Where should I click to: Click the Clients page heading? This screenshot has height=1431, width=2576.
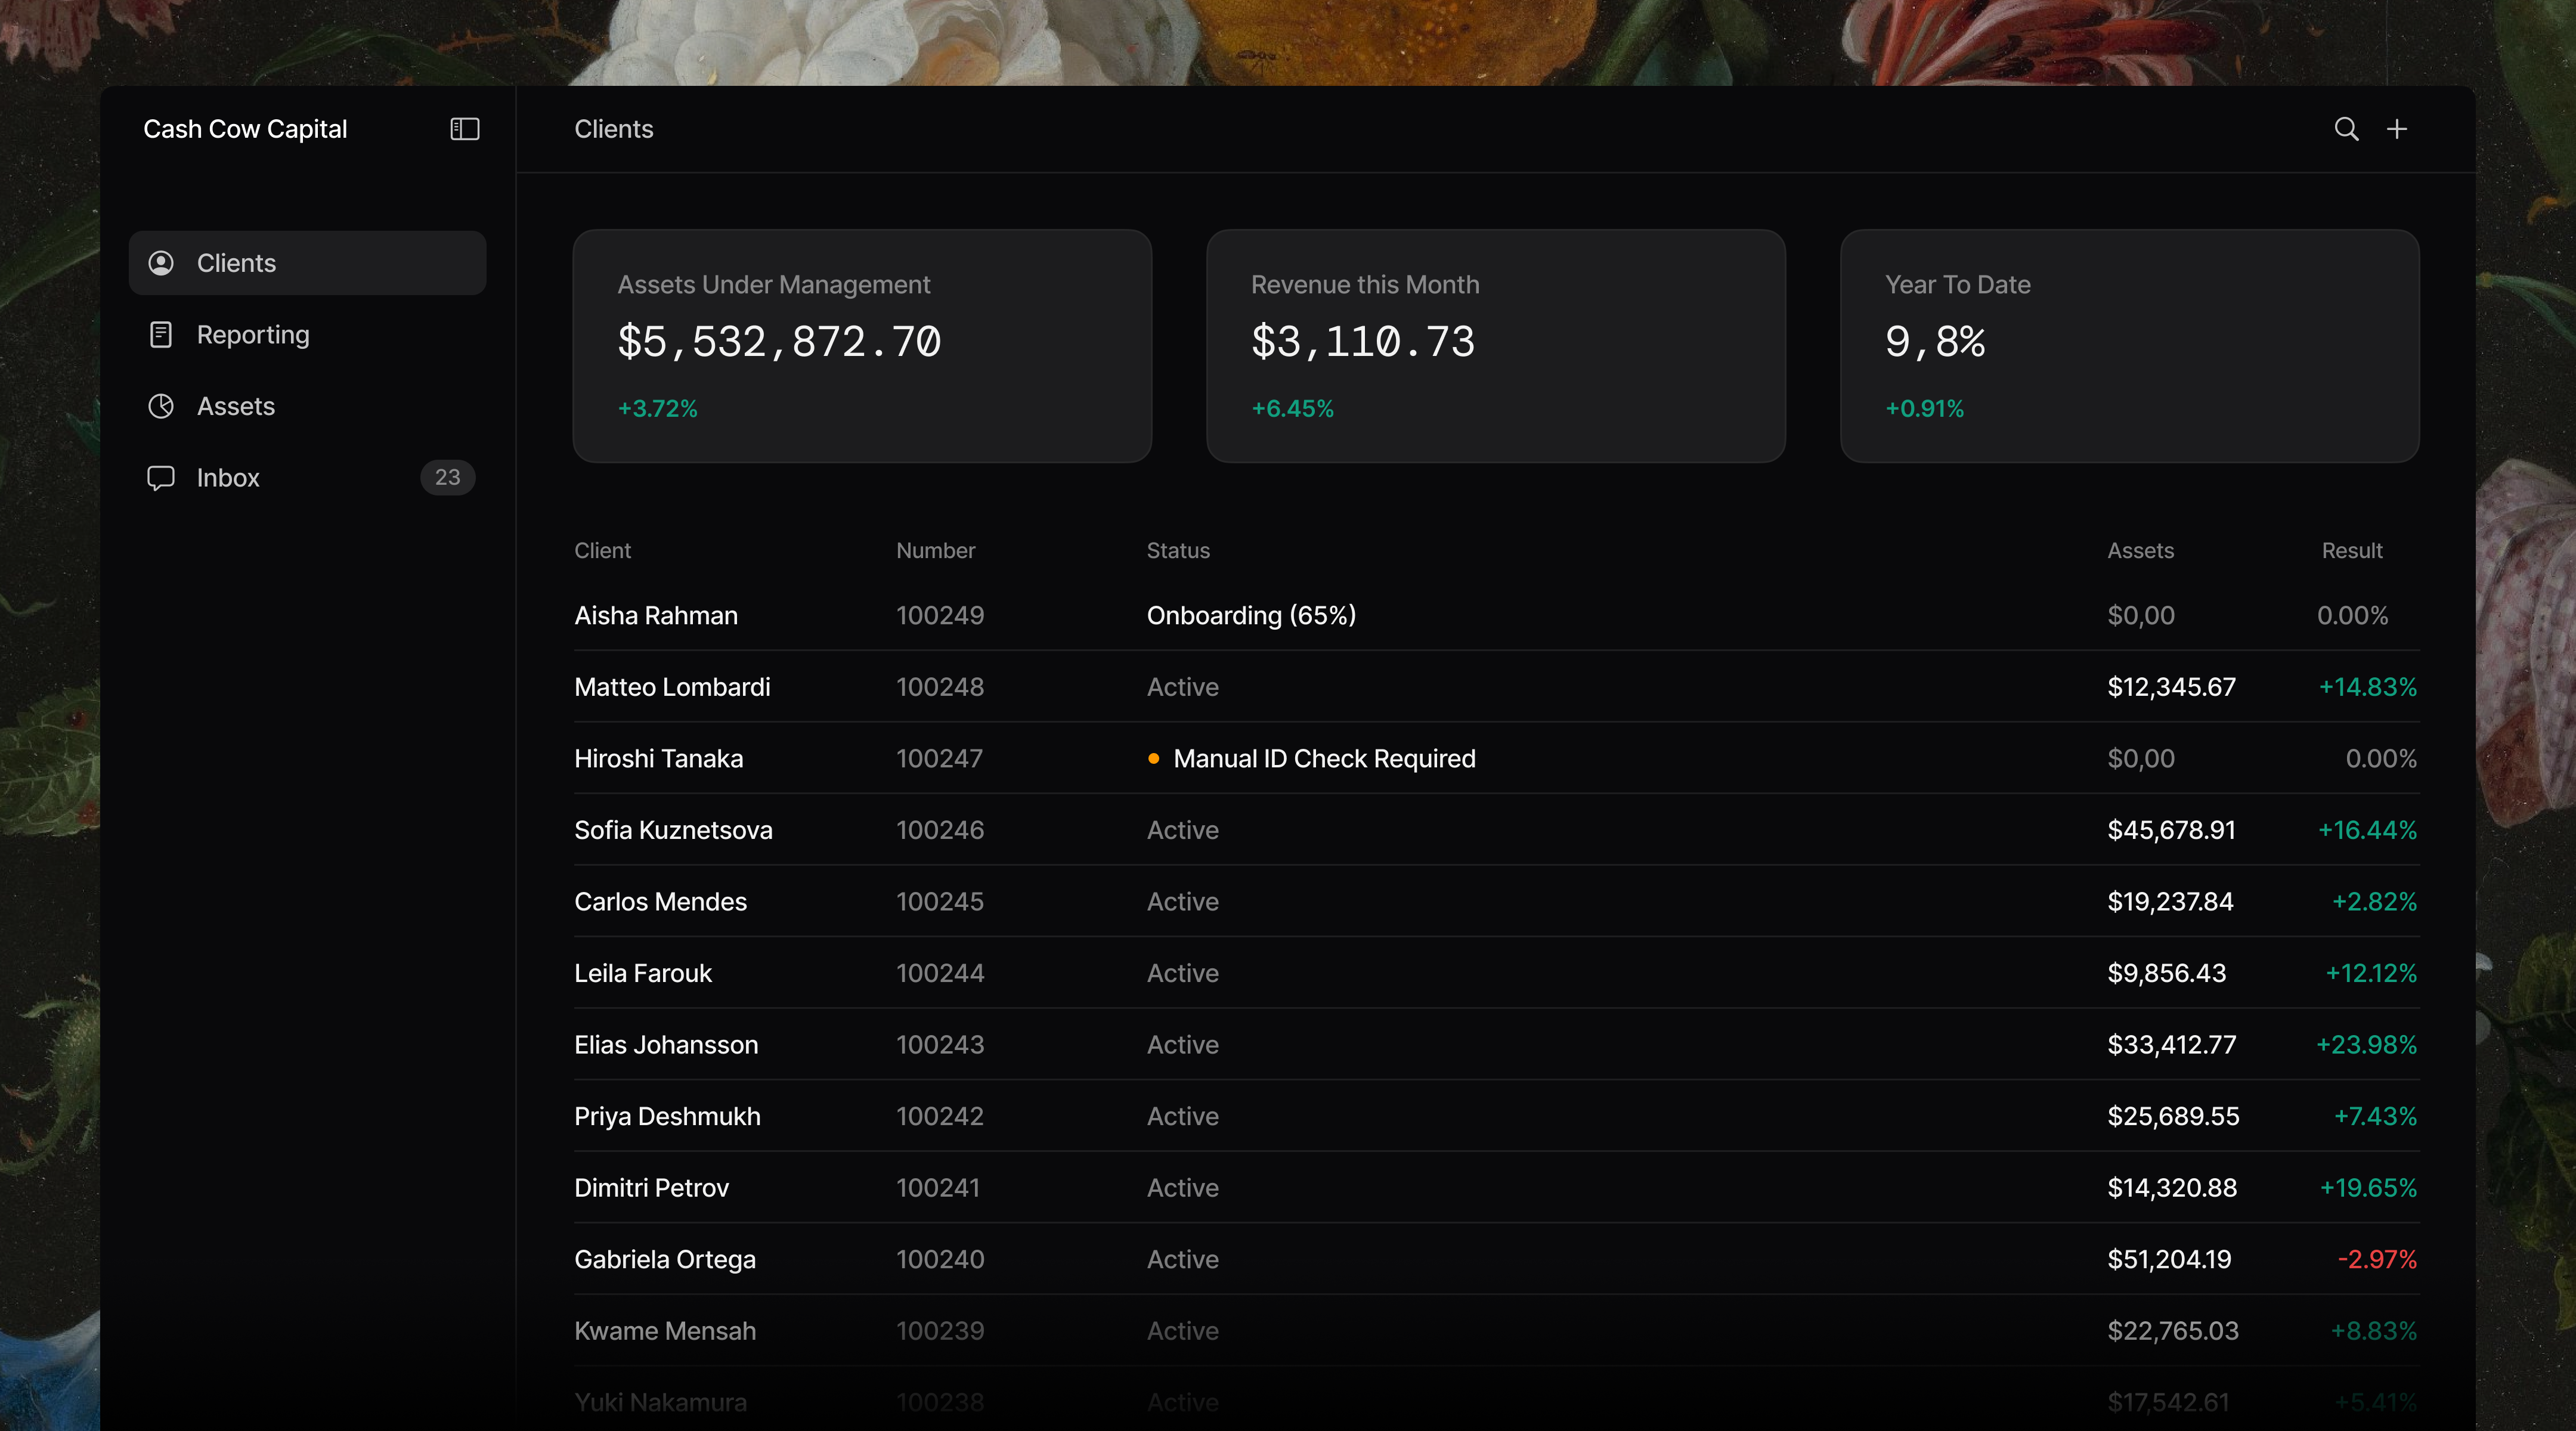click(x=613, y=129)
